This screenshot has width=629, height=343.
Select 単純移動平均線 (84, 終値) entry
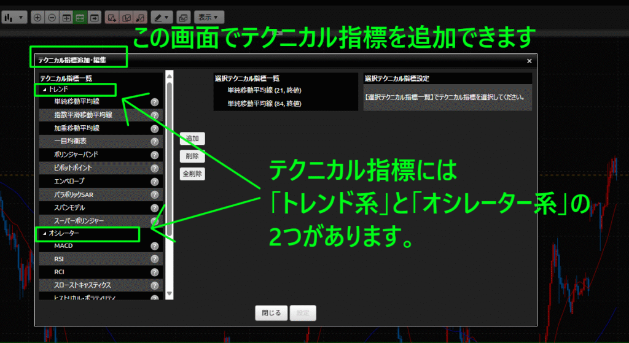[x=264, y=104]
